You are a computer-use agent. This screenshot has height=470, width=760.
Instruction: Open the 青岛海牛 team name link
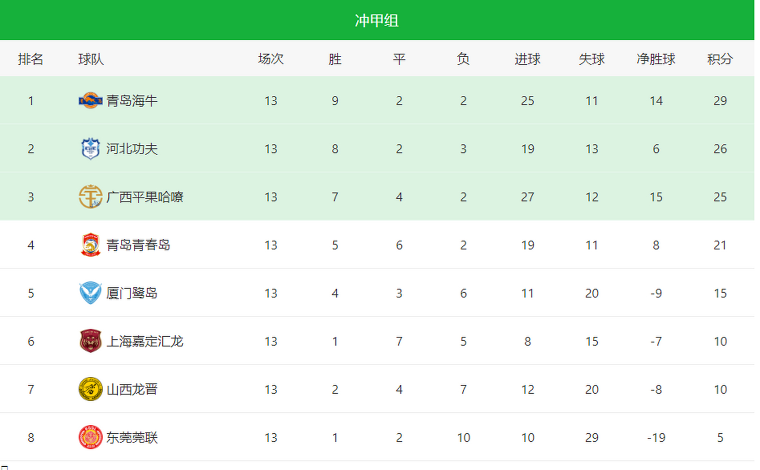(132, 101)
